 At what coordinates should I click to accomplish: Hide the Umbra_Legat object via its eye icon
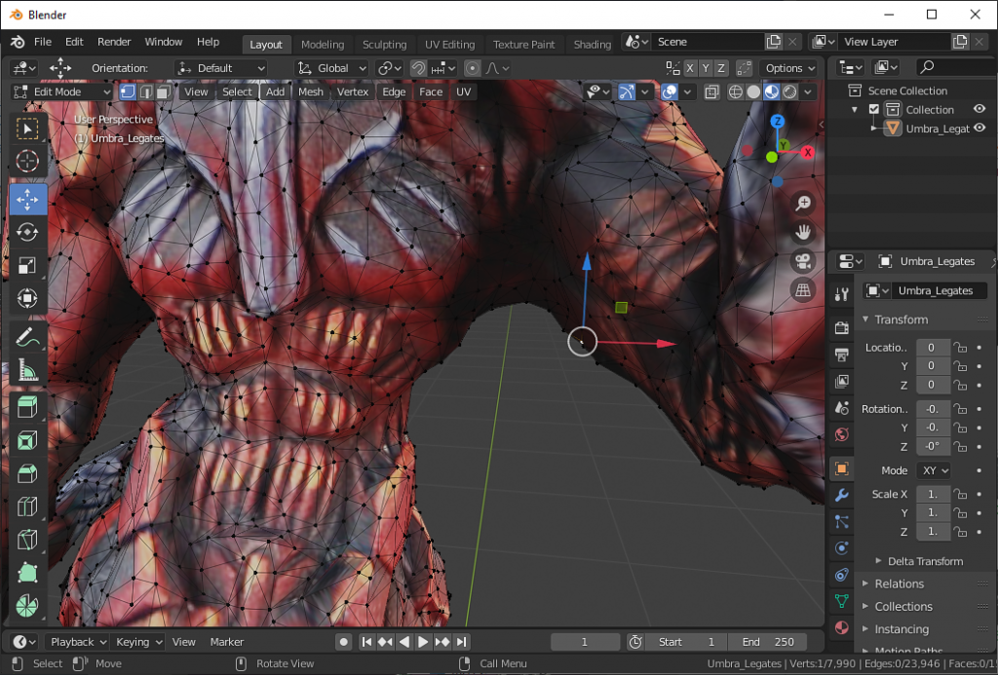coord(979,128)
